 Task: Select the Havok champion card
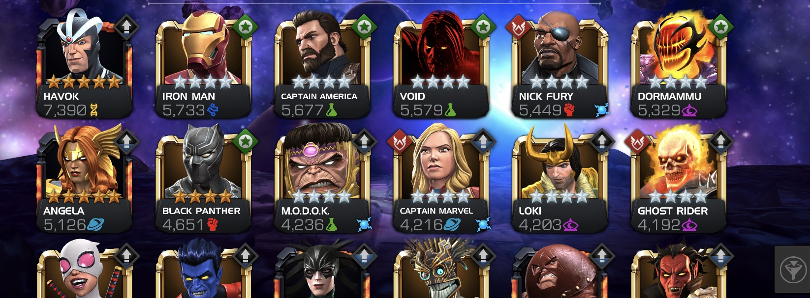[85, 66]
